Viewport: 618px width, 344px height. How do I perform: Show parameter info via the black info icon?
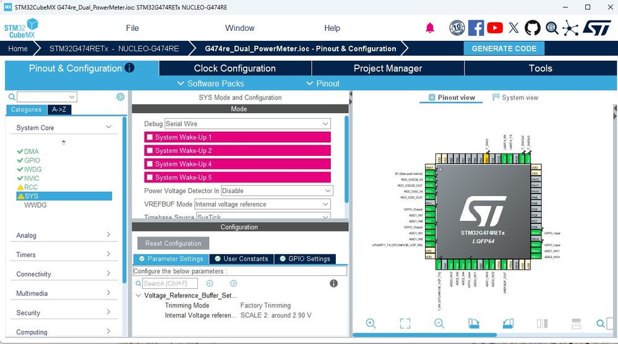click(333, 283)
